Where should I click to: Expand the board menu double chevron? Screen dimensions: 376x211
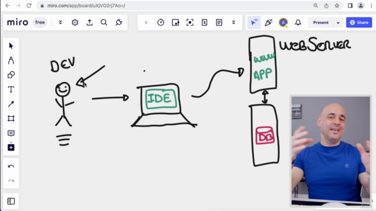coord(60,22)
